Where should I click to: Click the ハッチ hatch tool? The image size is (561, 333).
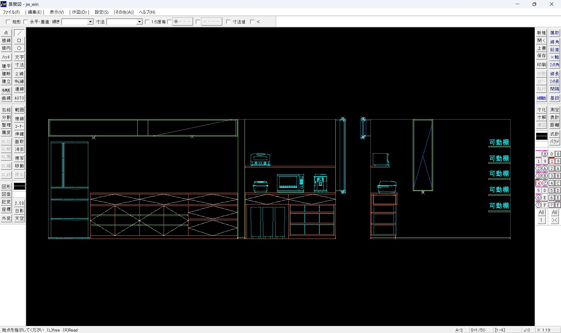(6, 57)
